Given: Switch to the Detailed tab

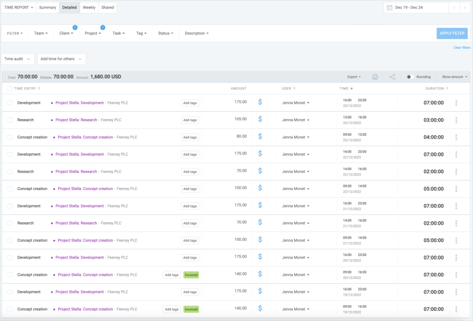Looking at the screenshot, I should (69, 7).
